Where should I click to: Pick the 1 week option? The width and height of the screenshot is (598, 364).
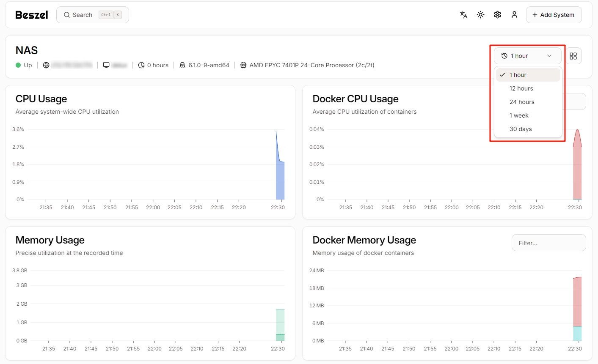click(x=519, y=115)
